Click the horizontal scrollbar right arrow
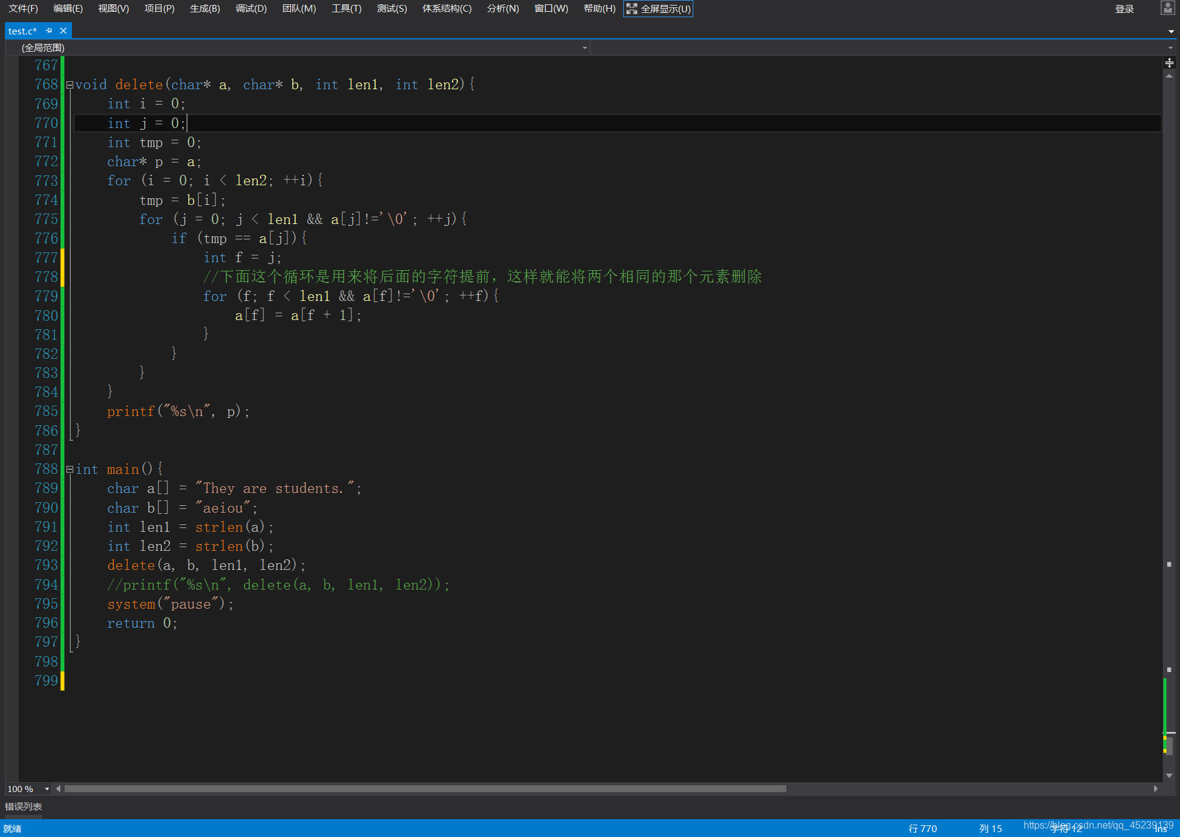 click(x=1156, y=788)
